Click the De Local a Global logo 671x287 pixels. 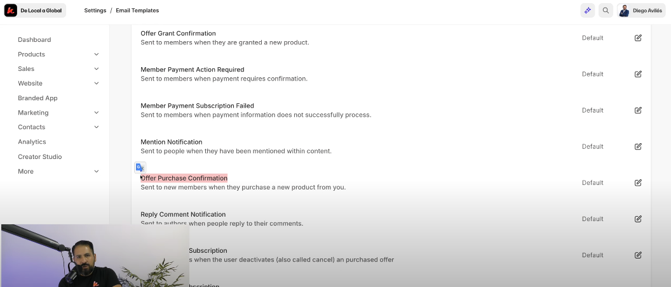click(34, 10)
